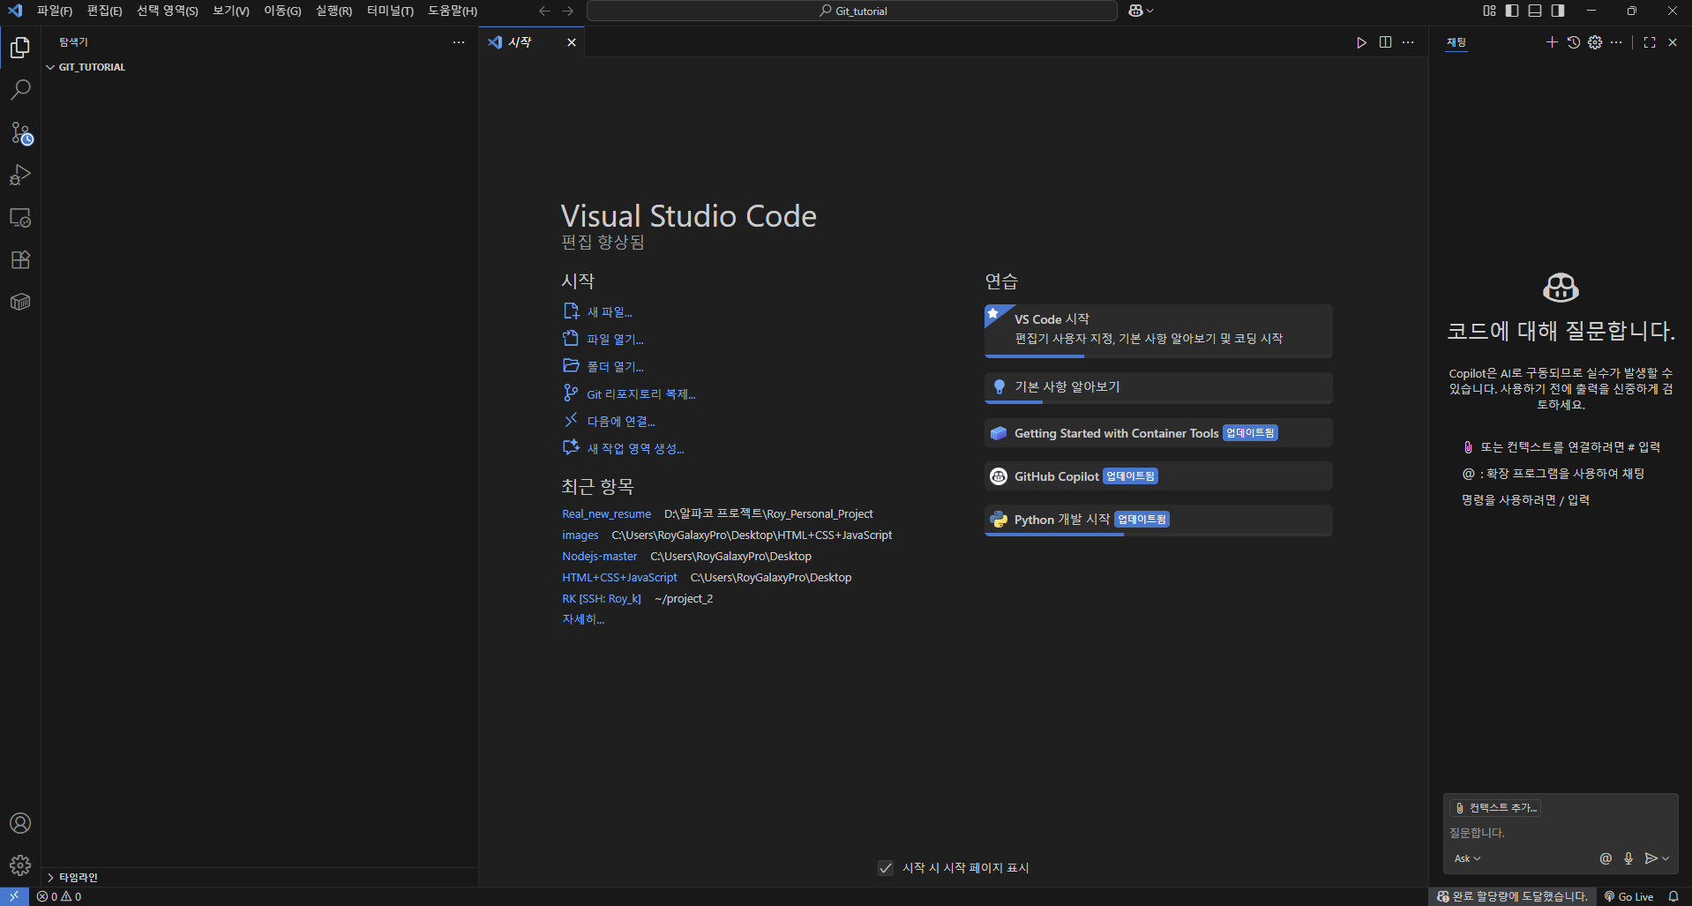Screen dimensions: 1692x906
Task: Open chat settings gear icon
Action: 1595,42
